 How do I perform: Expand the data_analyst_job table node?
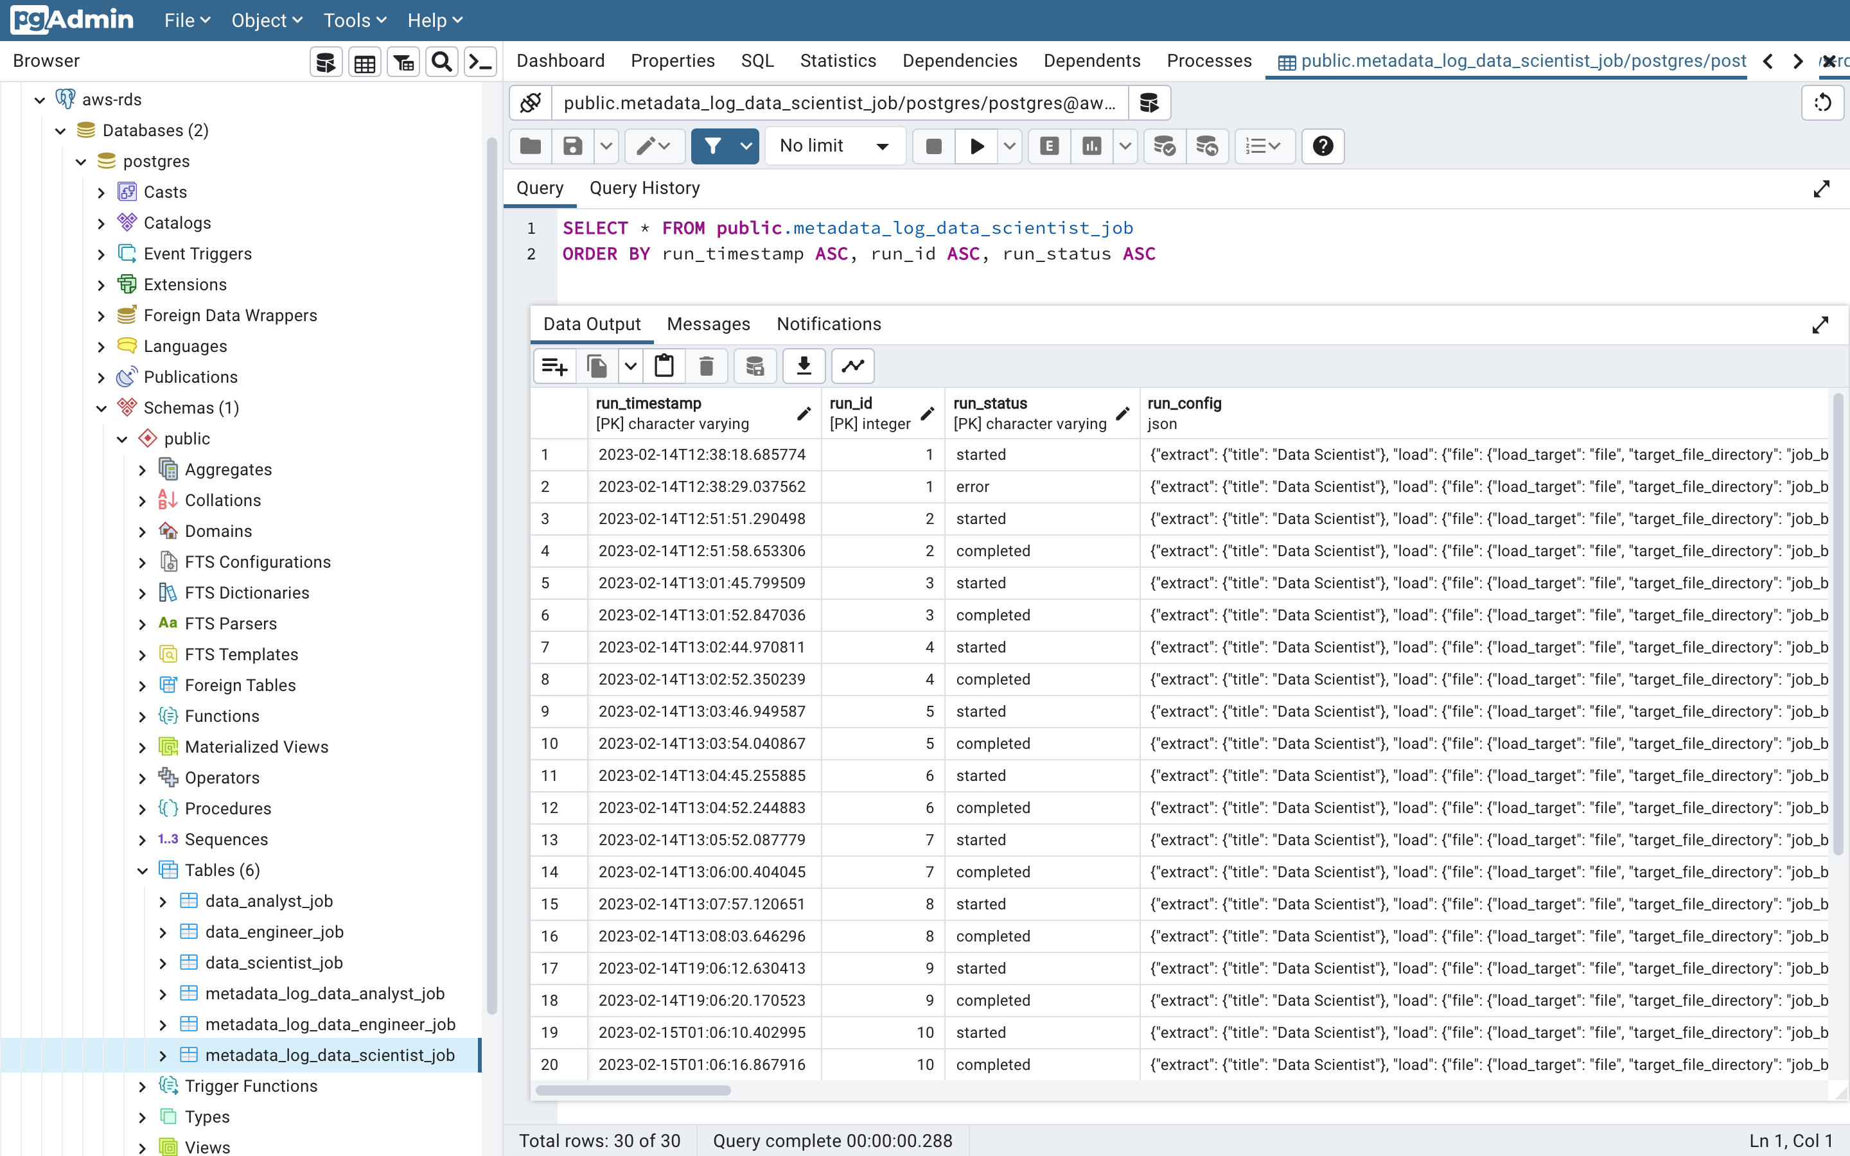pos(163,902)
